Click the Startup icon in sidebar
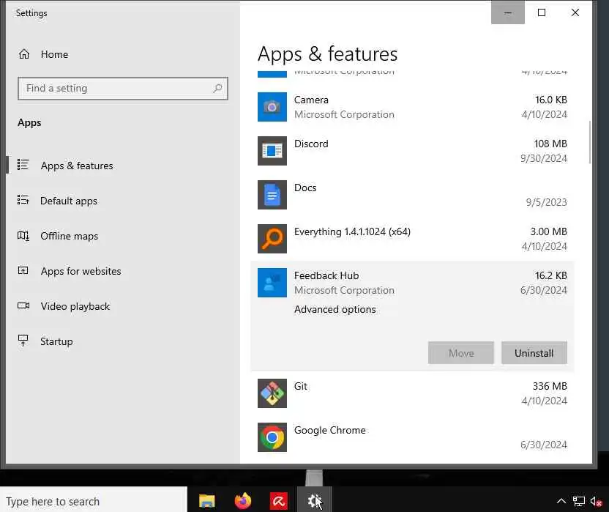 point(23,341)
